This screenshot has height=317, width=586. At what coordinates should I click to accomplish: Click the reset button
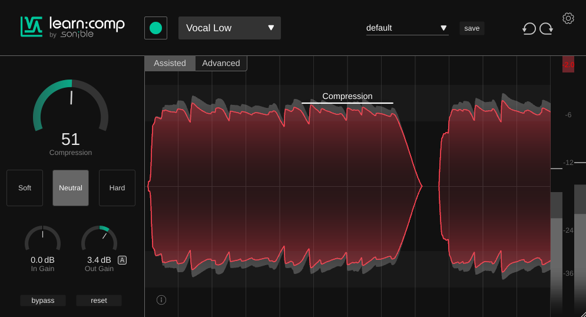[x=99, y=301]
